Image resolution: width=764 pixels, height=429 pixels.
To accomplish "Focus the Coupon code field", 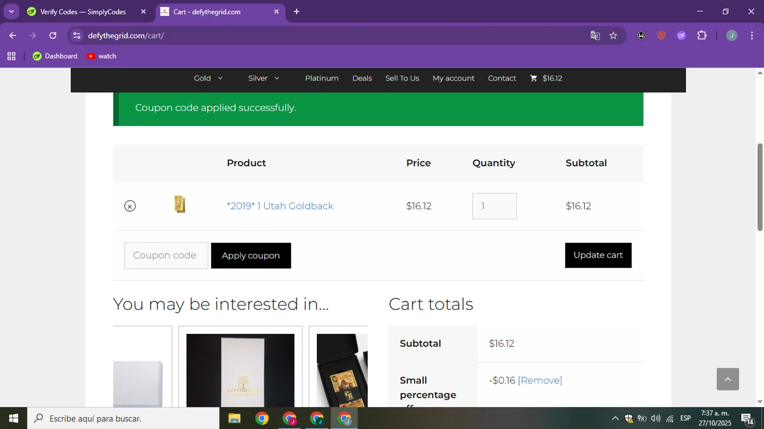I will pos(166,255).
